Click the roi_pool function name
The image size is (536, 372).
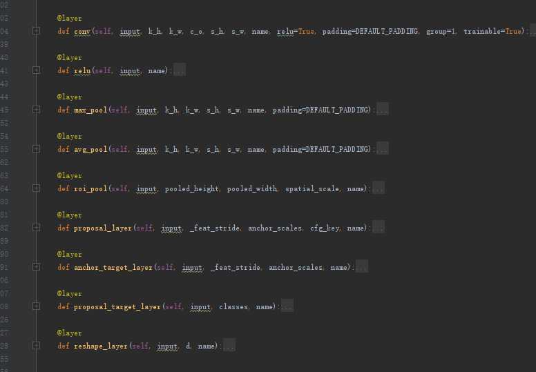(x=90, y=188)
